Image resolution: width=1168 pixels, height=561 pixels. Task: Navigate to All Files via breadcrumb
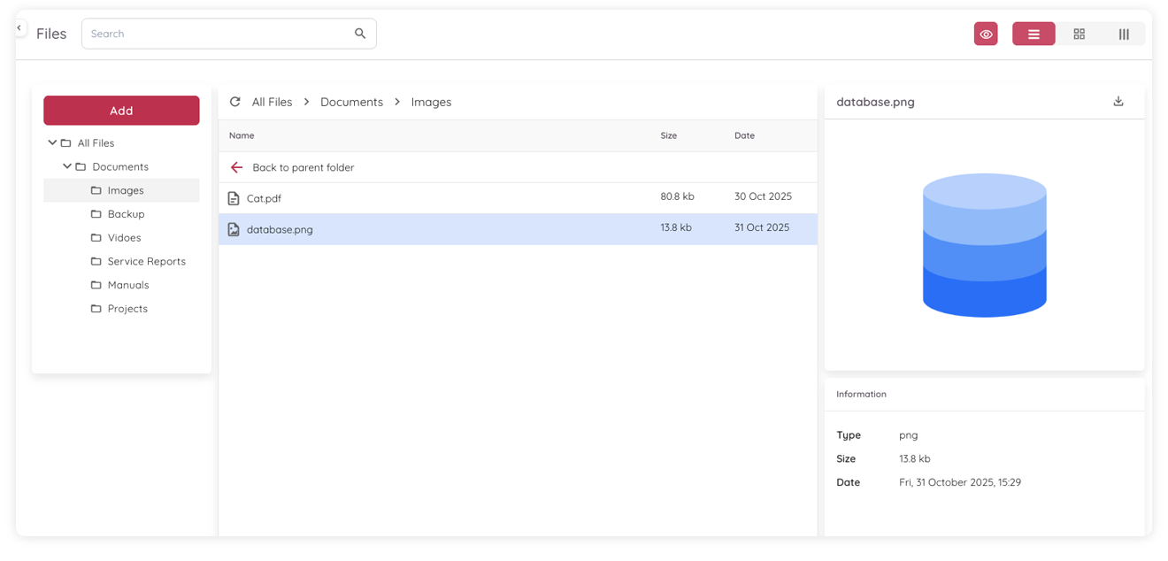(271, 101)
